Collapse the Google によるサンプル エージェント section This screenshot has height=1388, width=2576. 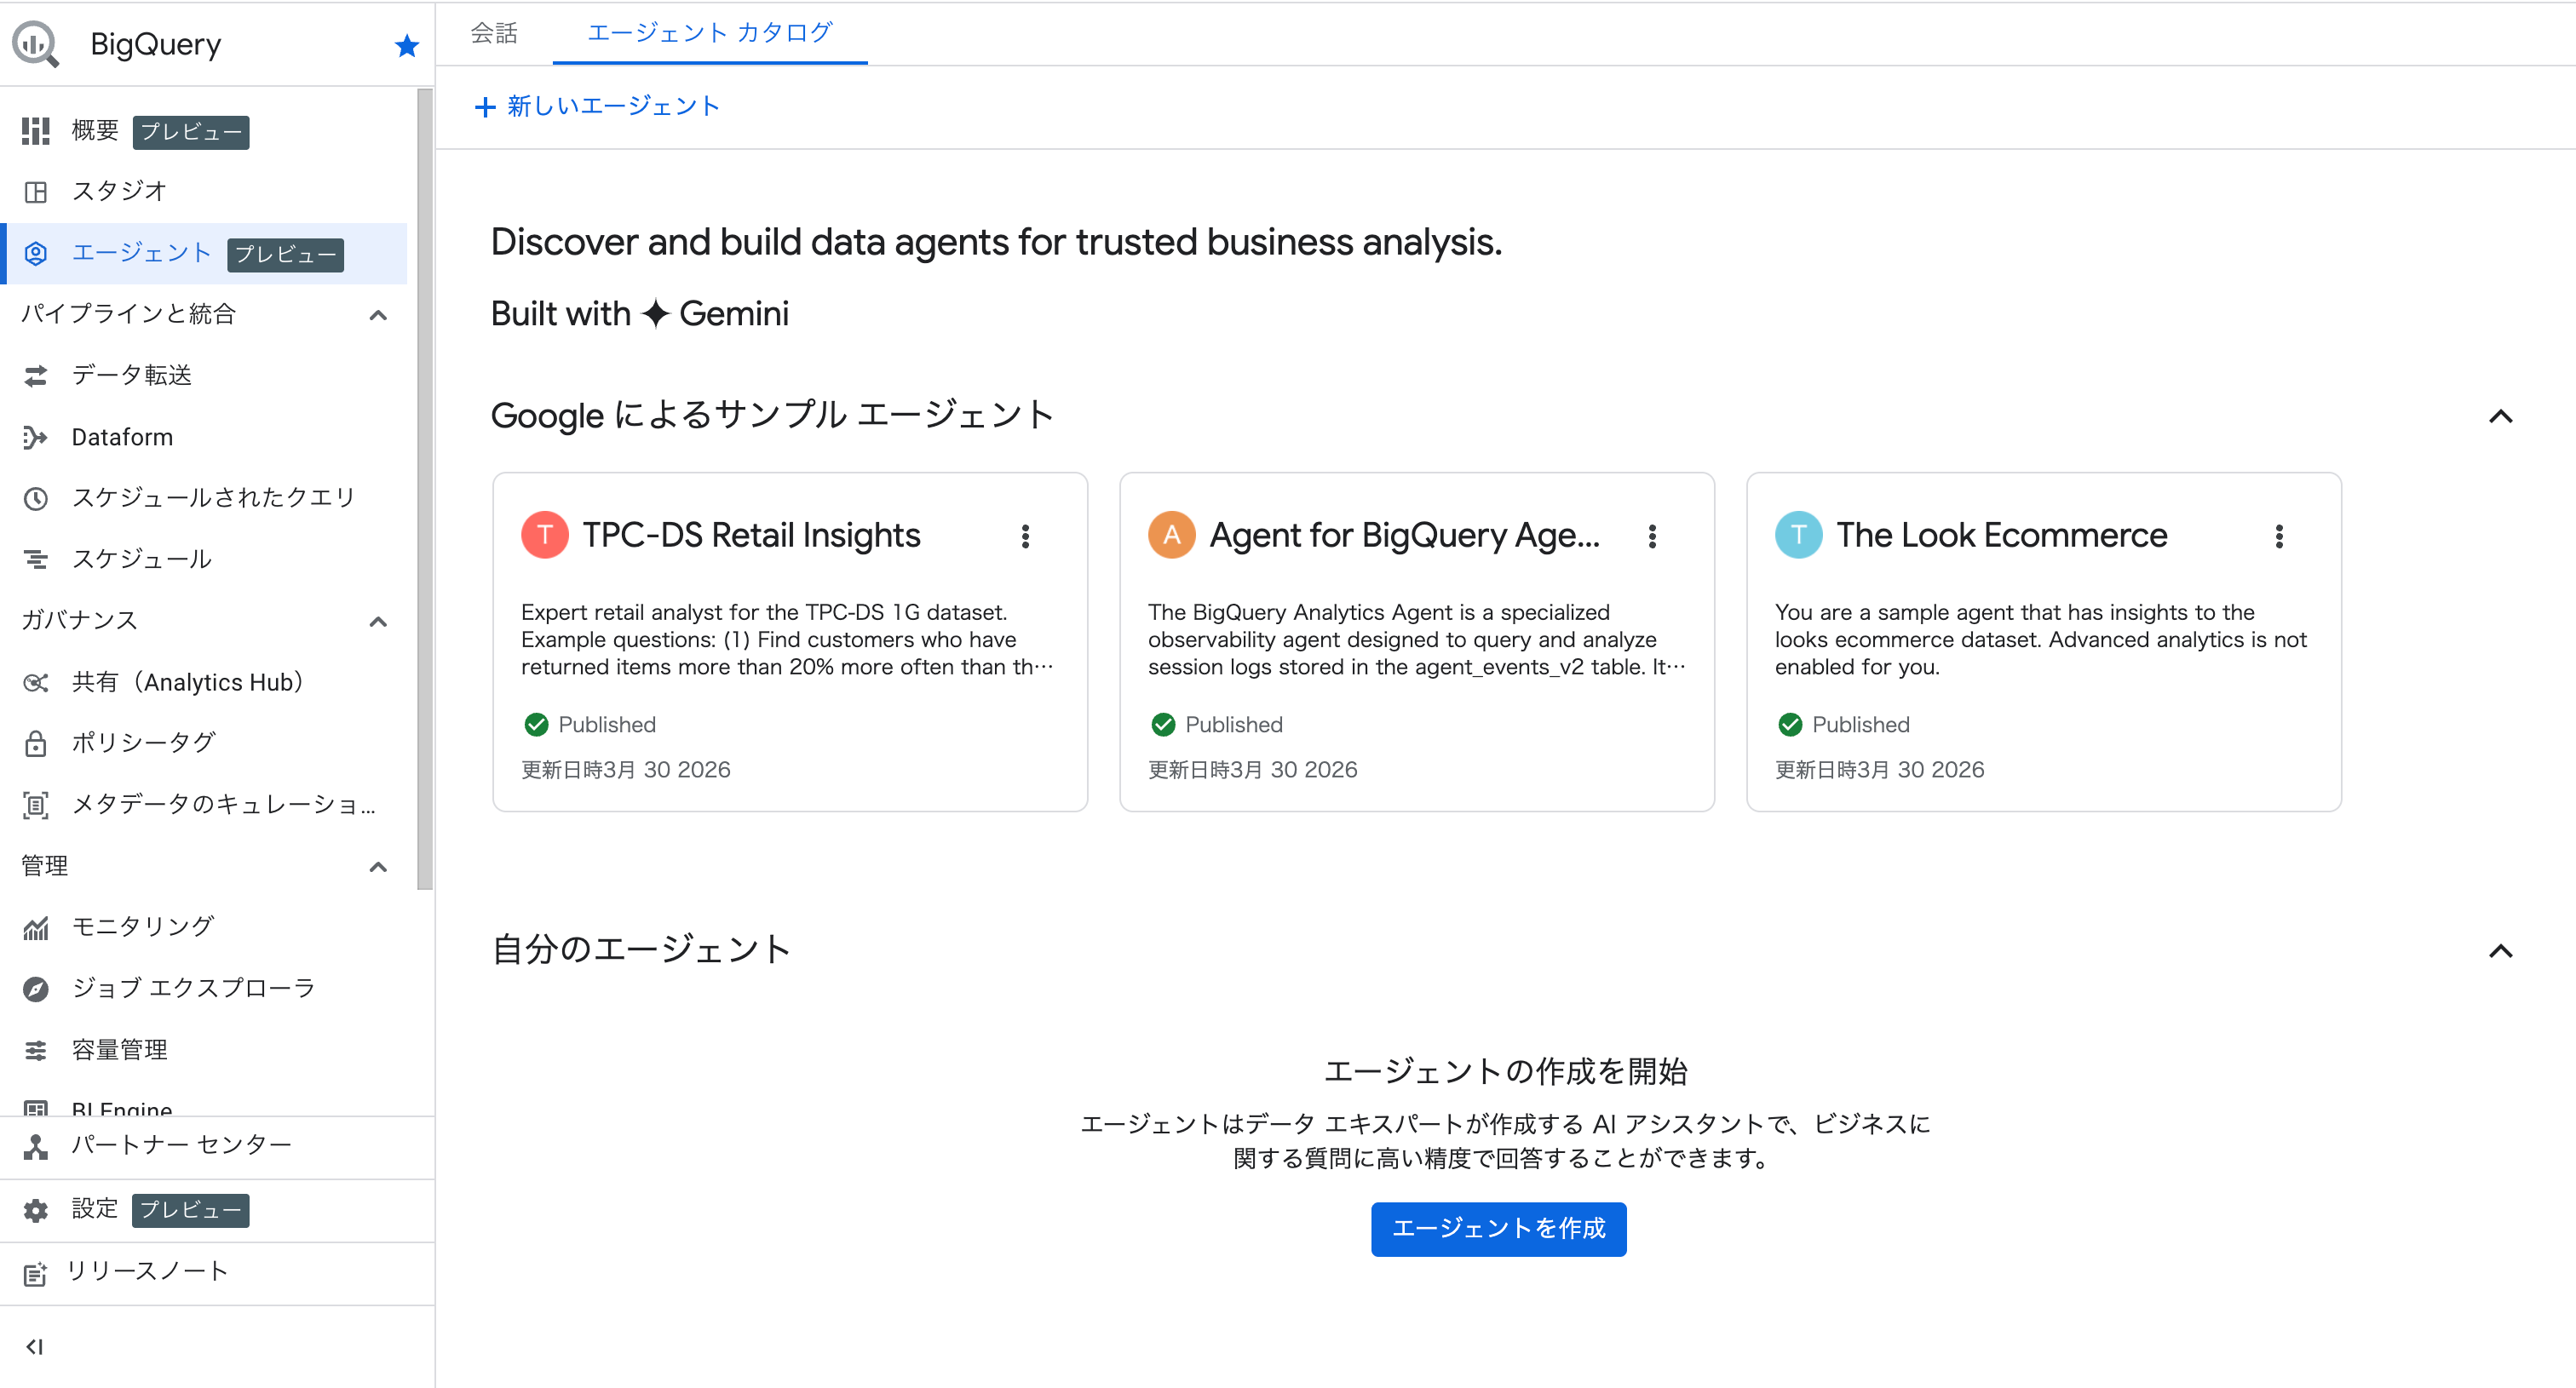[x=2502, y=416]
